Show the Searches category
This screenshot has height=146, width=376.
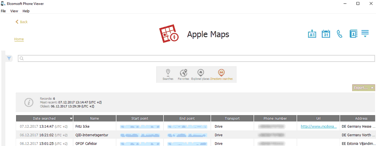click(168, 74)
